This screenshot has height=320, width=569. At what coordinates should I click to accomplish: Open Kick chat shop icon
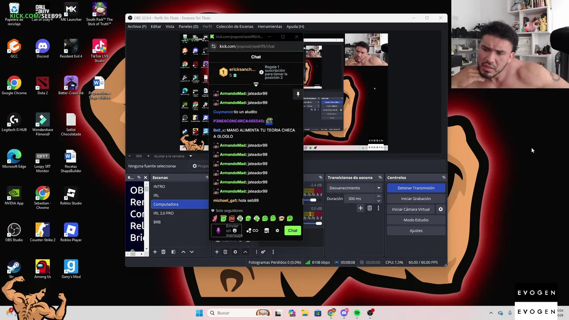pos(267,231)
